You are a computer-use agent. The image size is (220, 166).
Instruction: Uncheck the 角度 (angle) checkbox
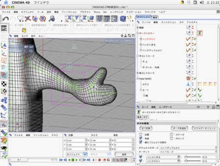pos(141,138)
